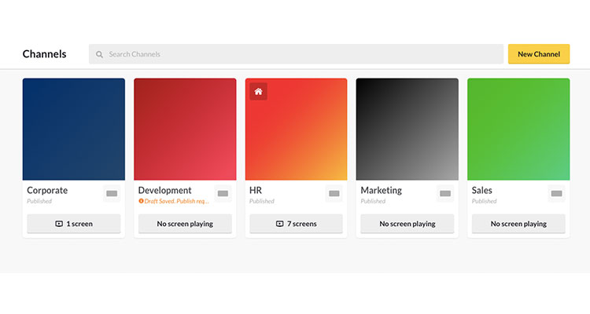Open the orange-red HR channel thumbnail
The image size is (590, 314).
[296, 130]
